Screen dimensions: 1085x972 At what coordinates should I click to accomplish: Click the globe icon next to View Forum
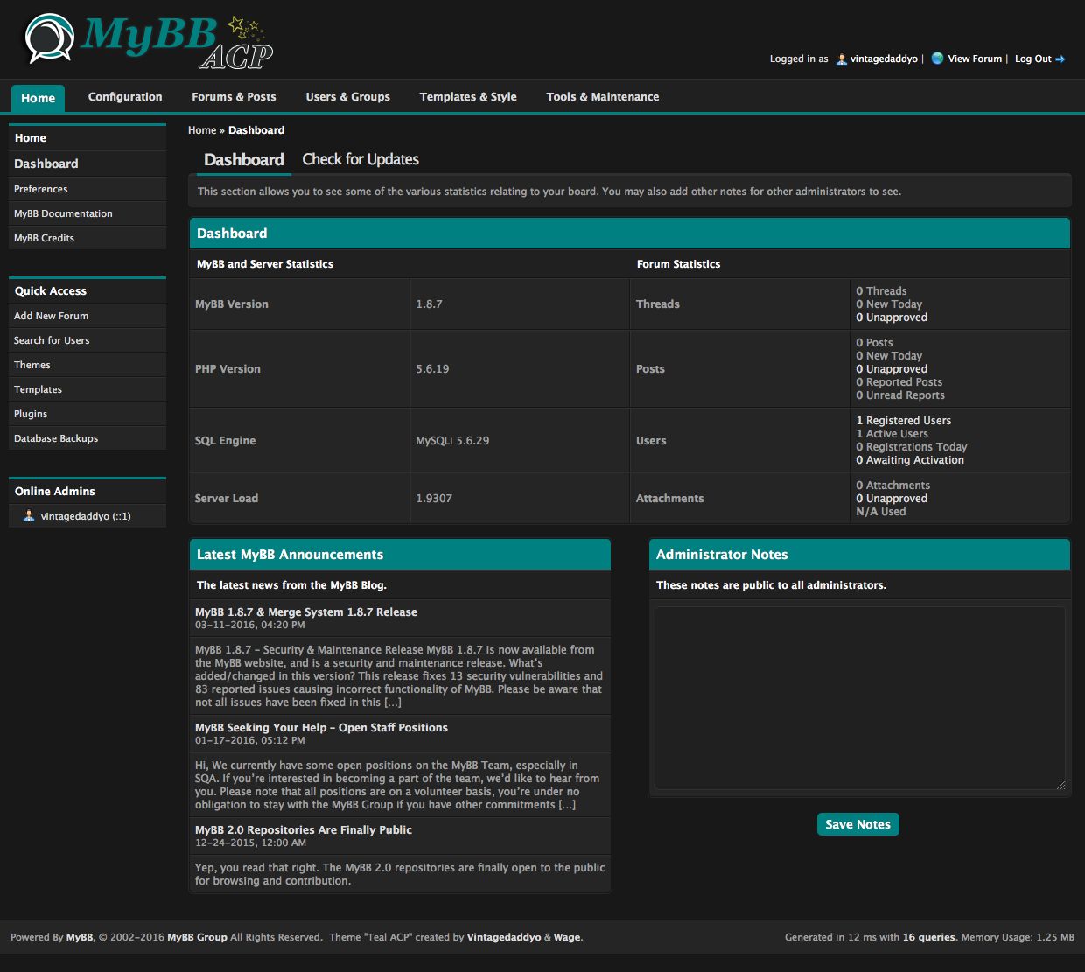[937, 59]
